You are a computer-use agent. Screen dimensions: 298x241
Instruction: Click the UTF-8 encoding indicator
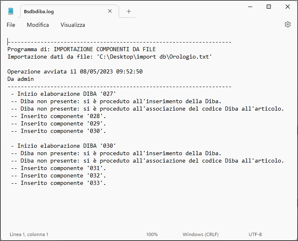(255, 234)
